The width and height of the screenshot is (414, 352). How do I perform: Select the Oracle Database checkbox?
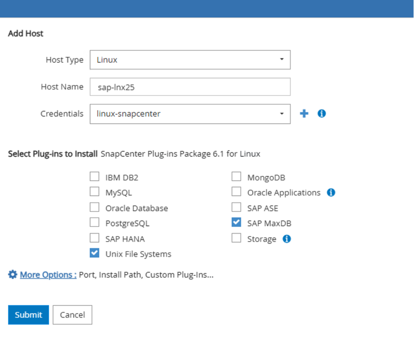[x=94, y=208]
